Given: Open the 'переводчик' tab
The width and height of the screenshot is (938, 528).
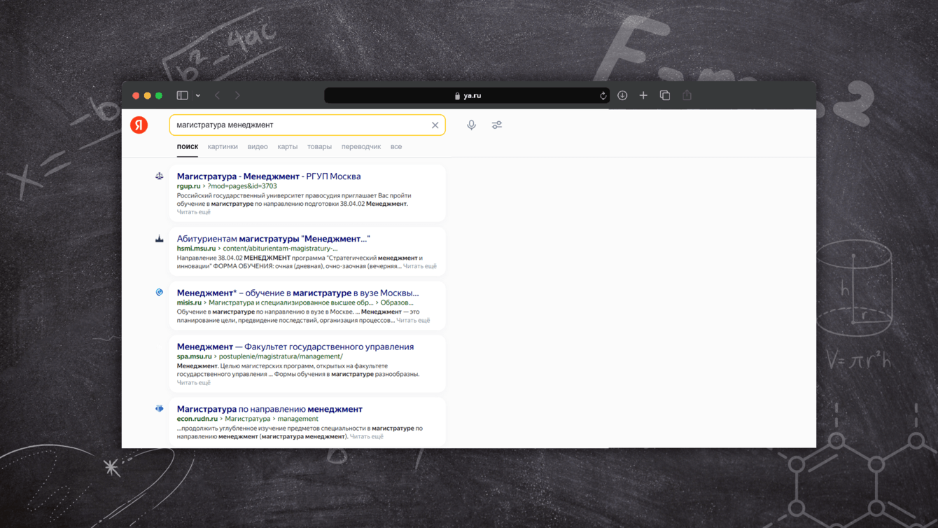Looking at the screenshot, I should 361,147.
